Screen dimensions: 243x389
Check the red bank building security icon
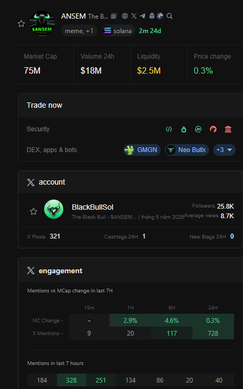pos(228,129)
